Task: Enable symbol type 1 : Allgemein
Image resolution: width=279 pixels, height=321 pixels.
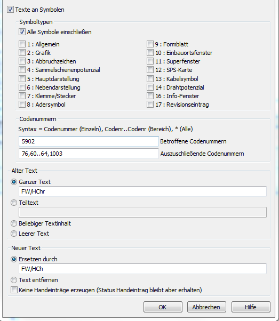Action: click(x=22, y=44)
